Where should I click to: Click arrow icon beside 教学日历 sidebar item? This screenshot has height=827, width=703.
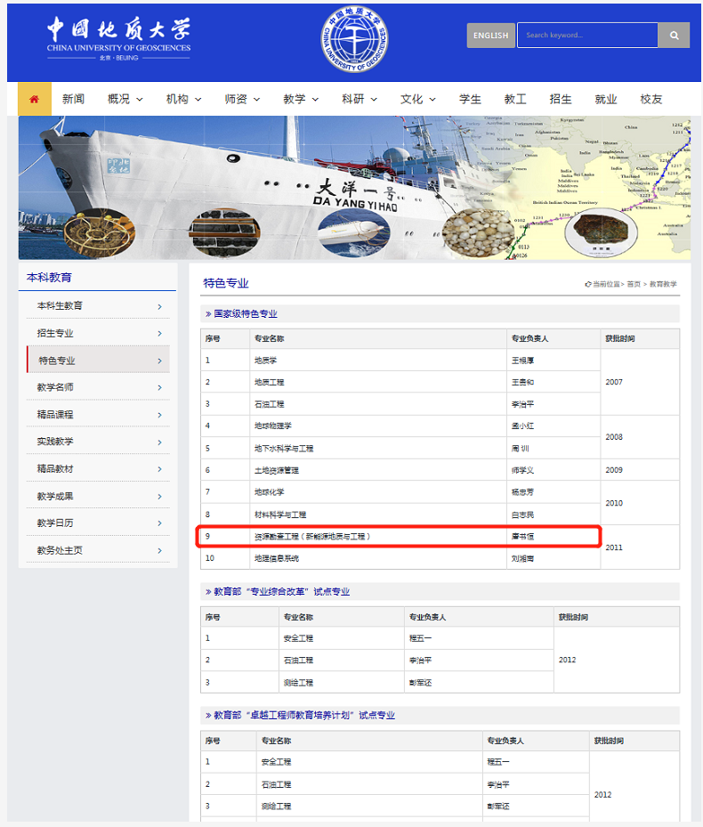click(x=159, y=523)
